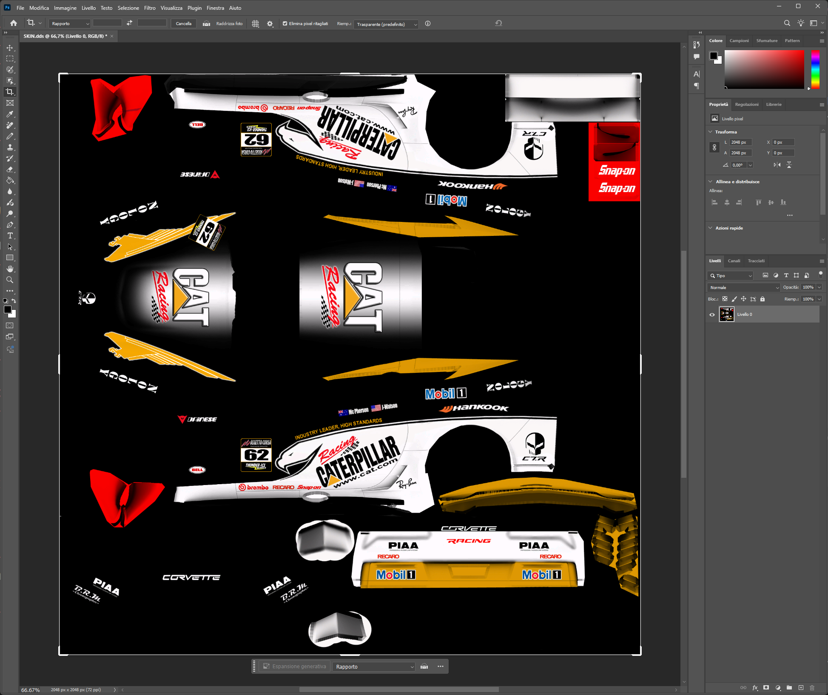The height and width of the screenshot is (695, 828).
Task: Delete layer with trash icon
Action: point(812,687)
